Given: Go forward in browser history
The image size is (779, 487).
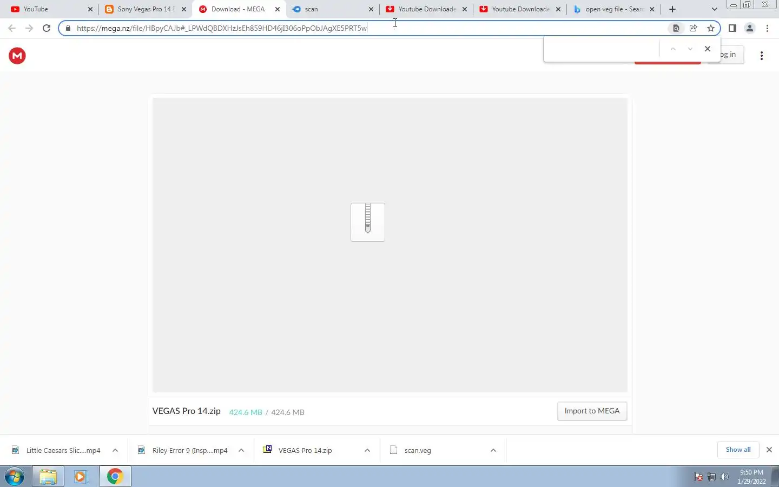Looking at the screenshot, I should point(29,28).
